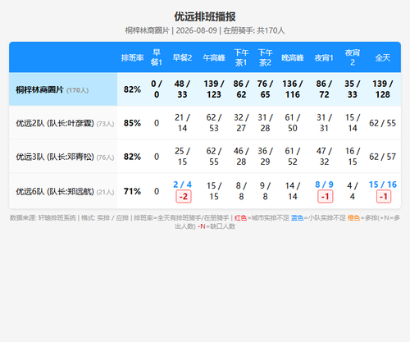Screen dimensions: 410x342
Task: Click the red 红色 legend word
Action: [x=240, y=218]
